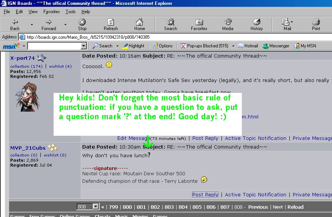Expand the MSN search box dropdown arrow
Image resolution: width=332 pixels, height=217 pixels.
click(x=84, y=46)
